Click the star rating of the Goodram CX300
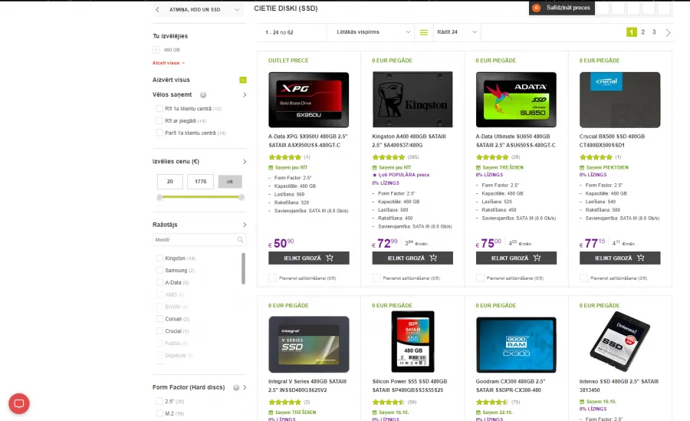The width and height of the screenshot is (690, 421). (x=492, y=402)
